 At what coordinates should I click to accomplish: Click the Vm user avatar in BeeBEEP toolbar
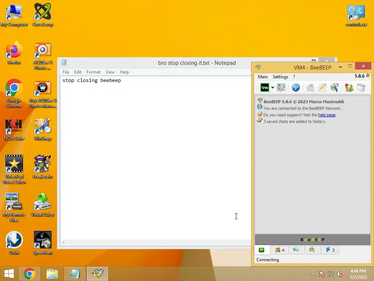264,87
